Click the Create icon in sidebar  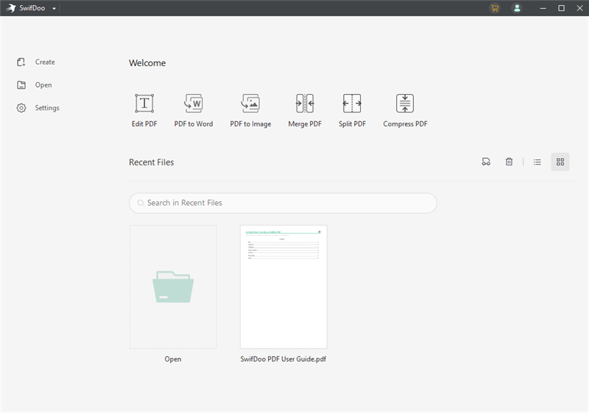point(21,62)
